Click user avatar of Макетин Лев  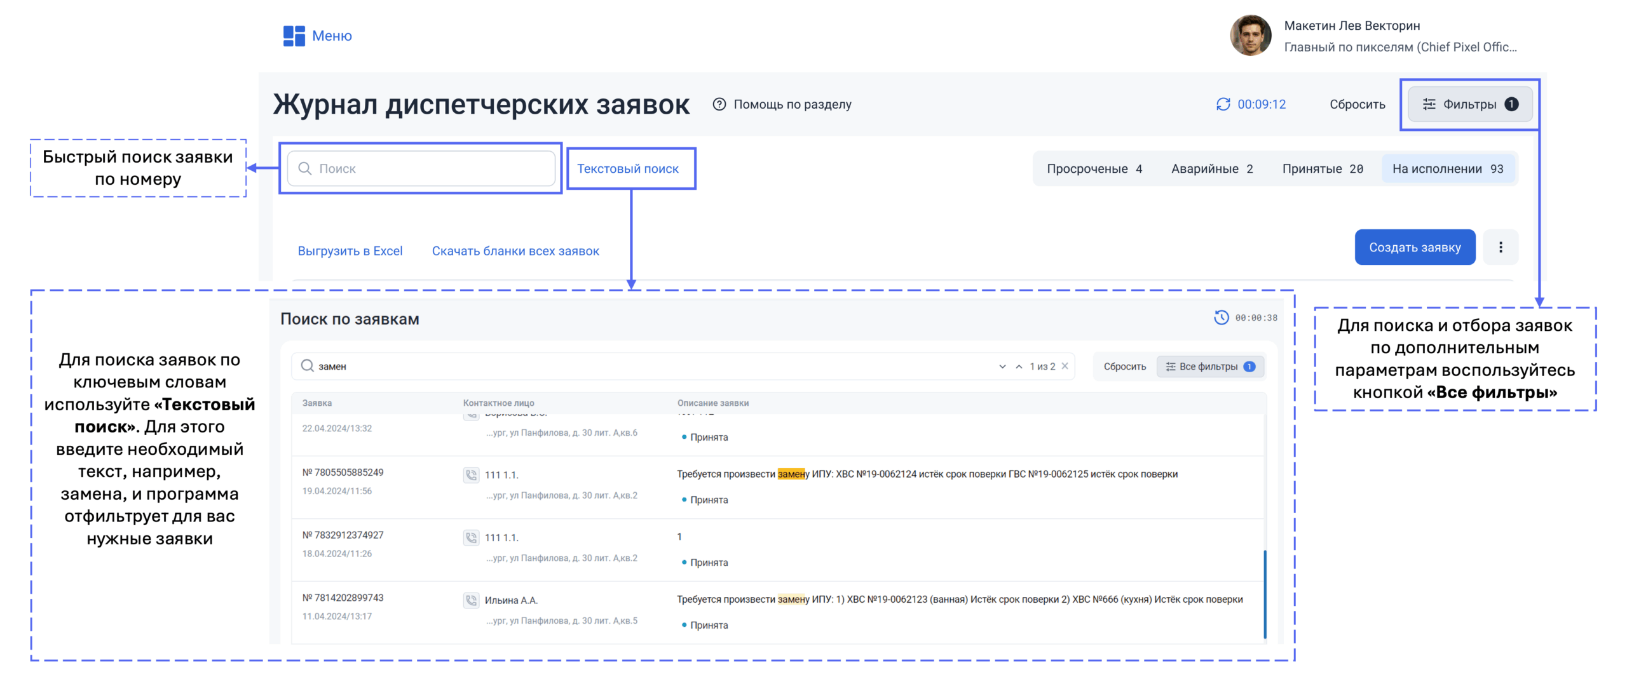point(1250,36)
